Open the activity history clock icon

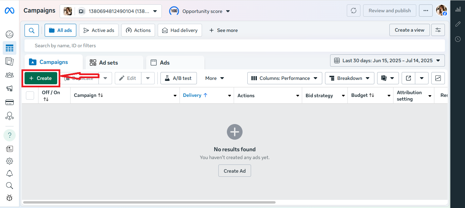tap(458, 39)
